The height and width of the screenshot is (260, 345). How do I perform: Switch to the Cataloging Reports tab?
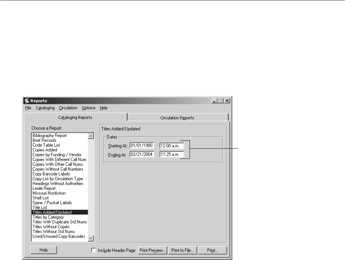pos(75,117)
